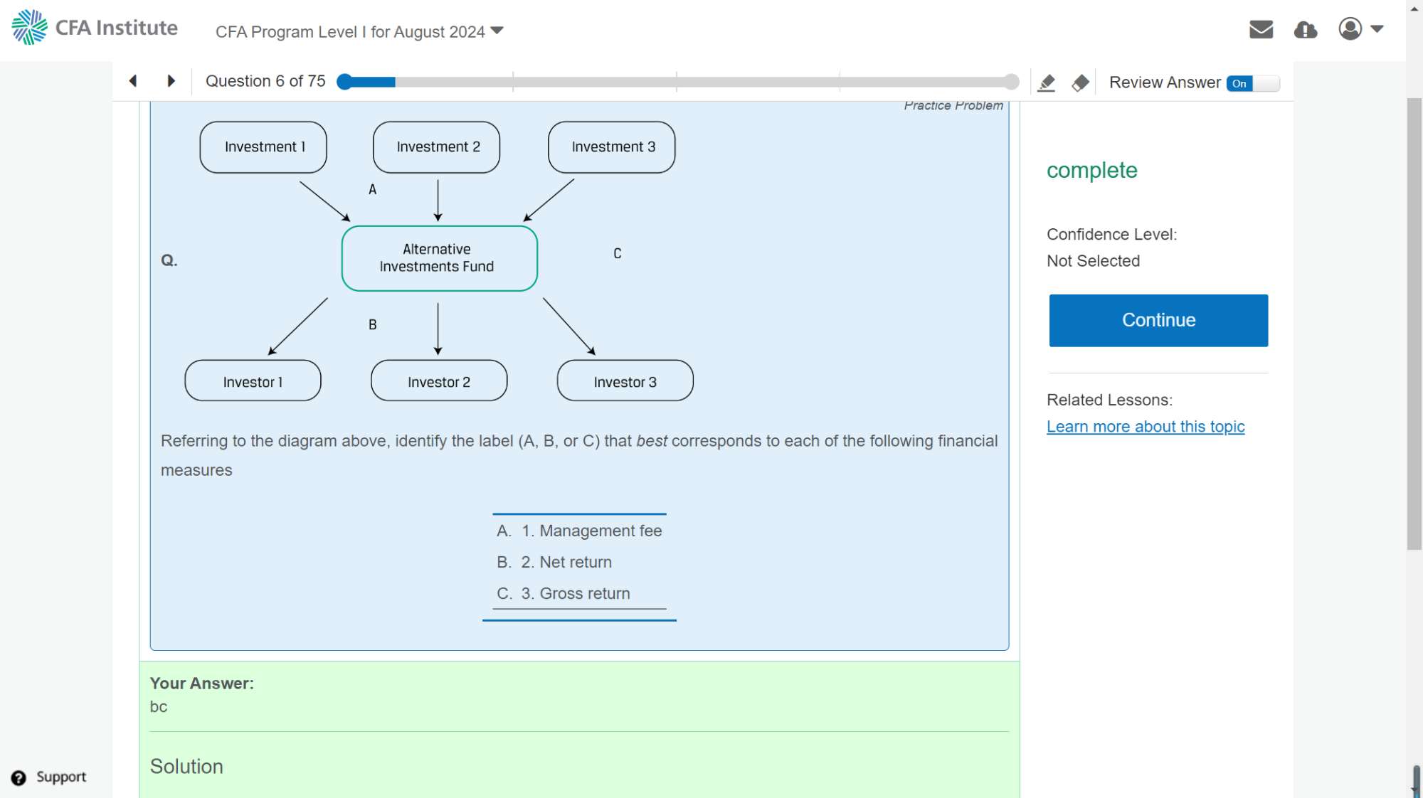Screen dimensions: 1423x798
Task: Open Learn more about this topic
Action: pos(1146,427)
